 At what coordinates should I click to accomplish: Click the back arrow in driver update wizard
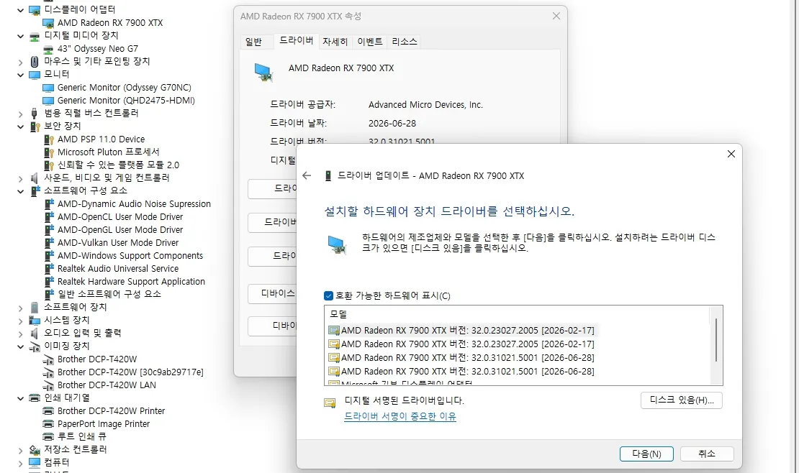pos(306,175)
